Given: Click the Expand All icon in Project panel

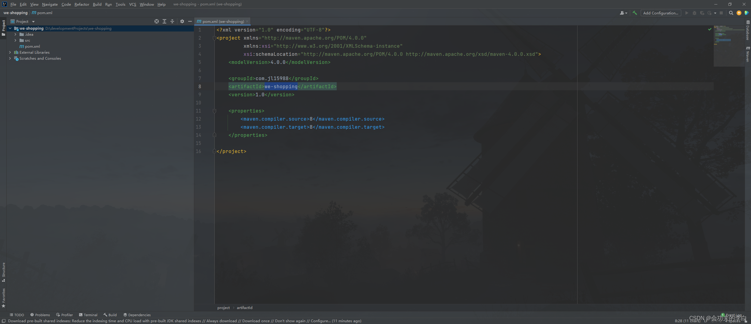Looking at the screenshot, I should coord(164,22).
